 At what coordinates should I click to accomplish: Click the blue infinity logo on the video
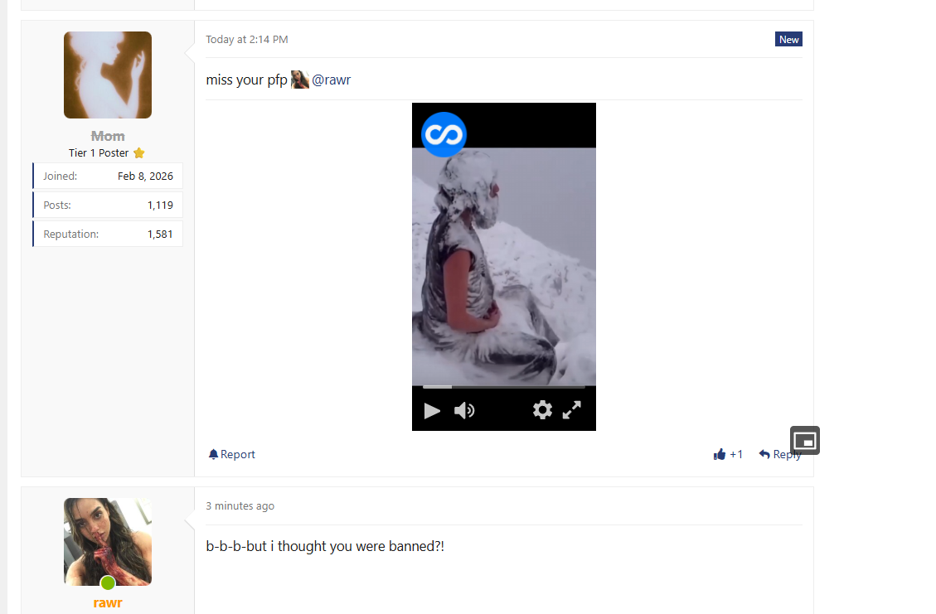[444, 134]
